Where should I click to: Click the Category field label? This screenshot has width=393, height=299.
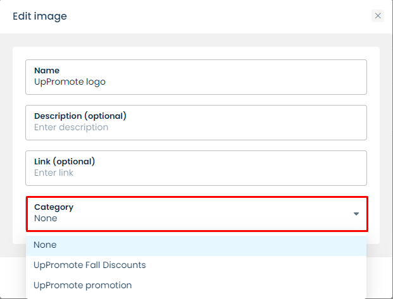click(54, 207)
